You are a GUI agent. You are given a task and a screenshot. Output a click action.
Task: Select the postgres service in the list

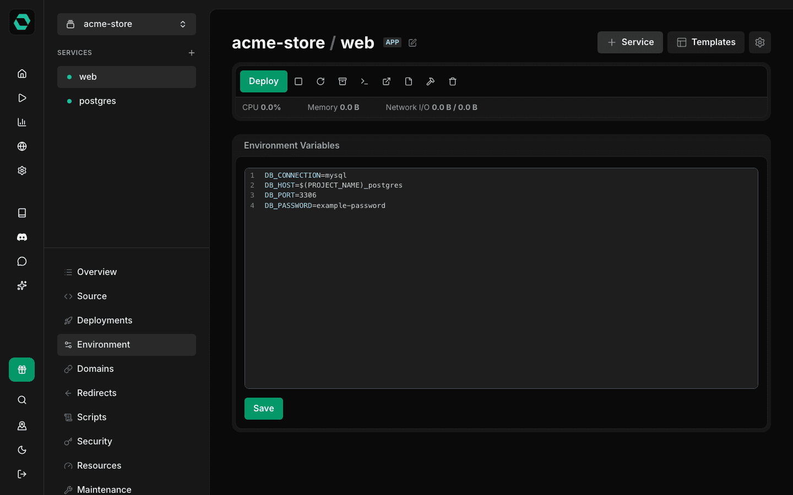click(127, 101)
